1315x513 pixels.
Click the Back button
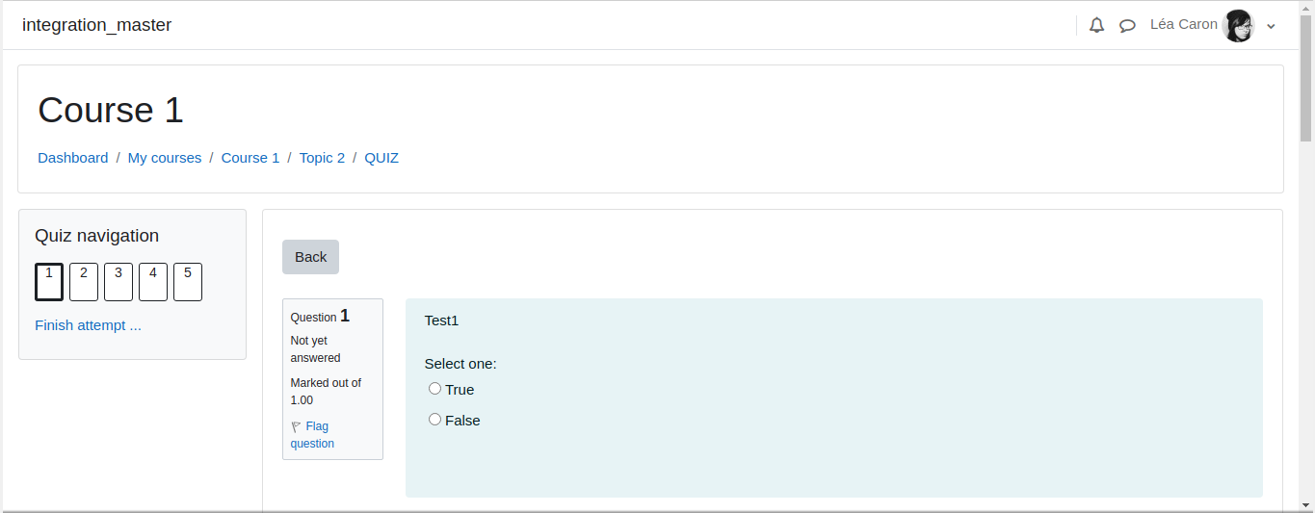(x=310, y=257)
